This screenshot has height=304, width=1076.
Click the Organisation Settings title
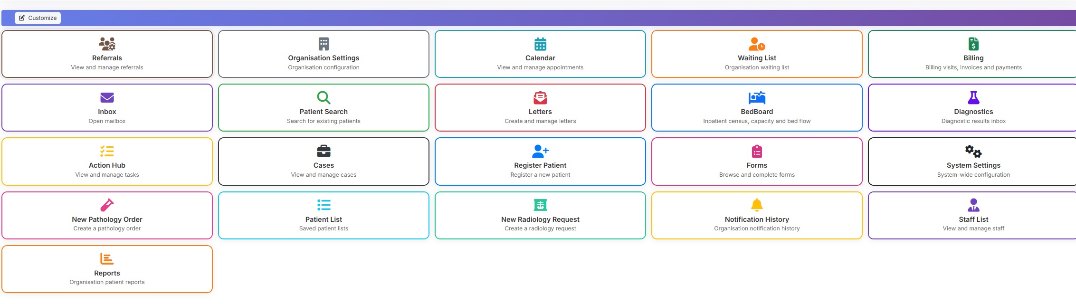pos(324,58)
